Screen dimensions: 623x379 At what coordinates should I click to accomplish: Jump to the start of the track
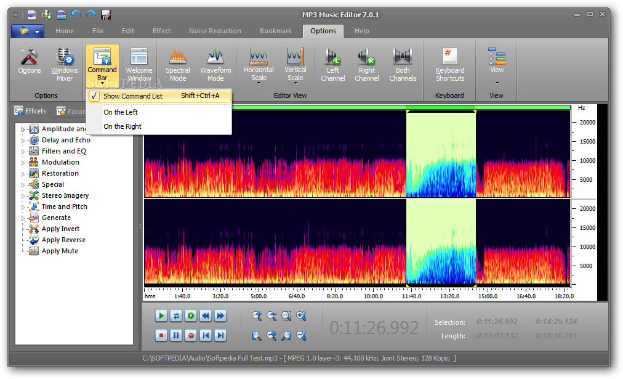click(x=206, y=336)
